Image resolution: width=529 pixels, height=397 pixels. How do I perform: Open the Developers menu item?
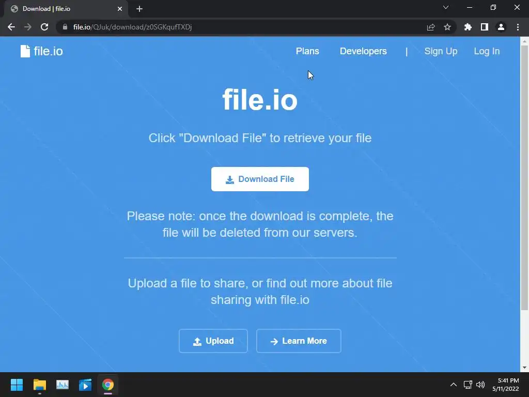pyautogui.click(x=363, y=51)
